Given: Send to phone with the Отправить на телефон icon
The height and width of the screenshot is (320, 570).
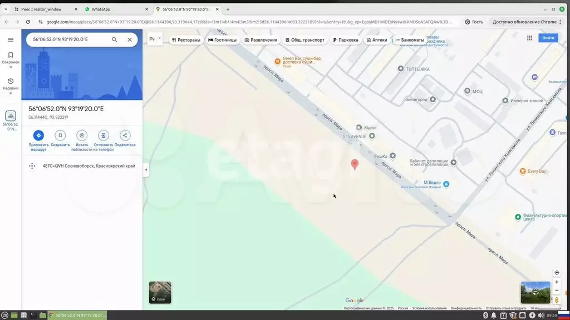Looking at the screenshot, I should 103,136.
